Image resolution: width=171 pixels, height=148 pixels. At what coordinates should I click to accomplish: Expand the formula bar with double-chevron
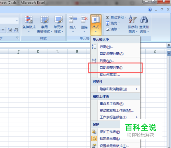(x=169, y=45)
